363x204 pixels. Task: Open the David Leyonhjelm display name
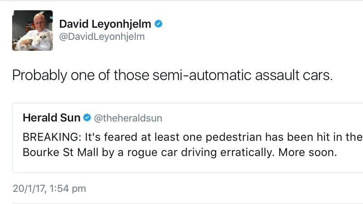pyautogui.click(x=105, y=22)
